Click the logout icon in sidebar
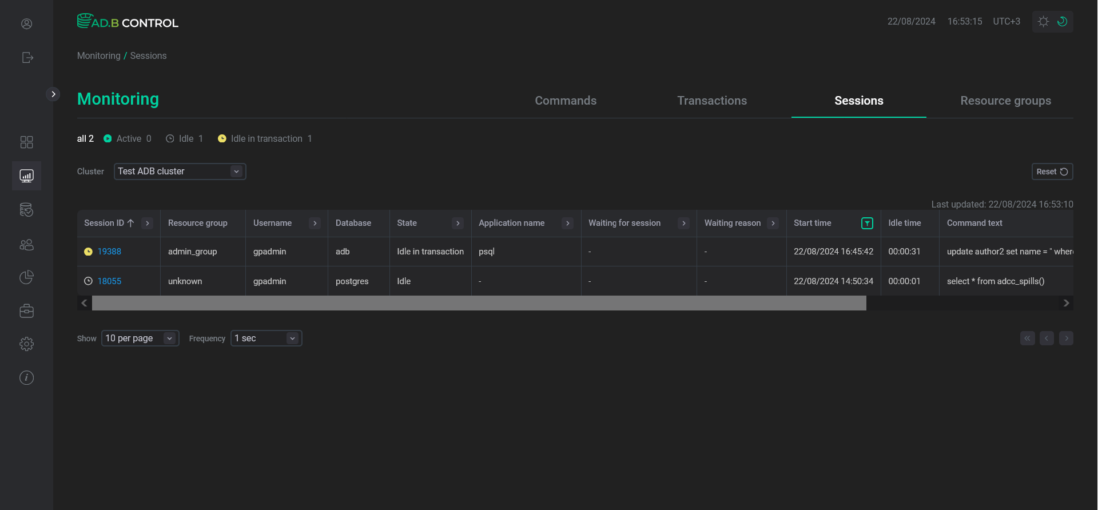This screenshot has width=1098, height=510. coord(27,57)
